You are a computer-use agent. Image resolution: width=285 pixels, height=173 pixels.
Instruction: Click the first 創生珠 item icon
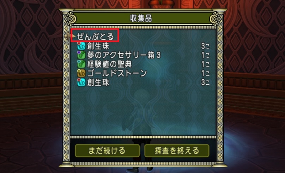[81, 46]
